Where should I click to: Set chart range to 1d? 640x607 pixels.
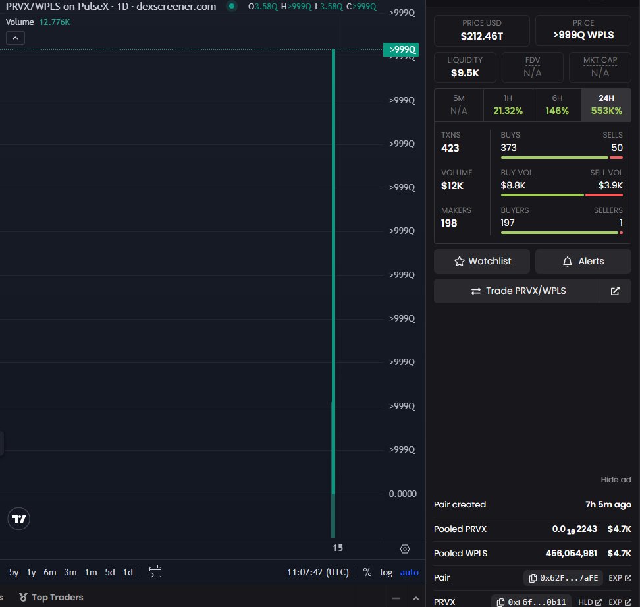[128, 572]
